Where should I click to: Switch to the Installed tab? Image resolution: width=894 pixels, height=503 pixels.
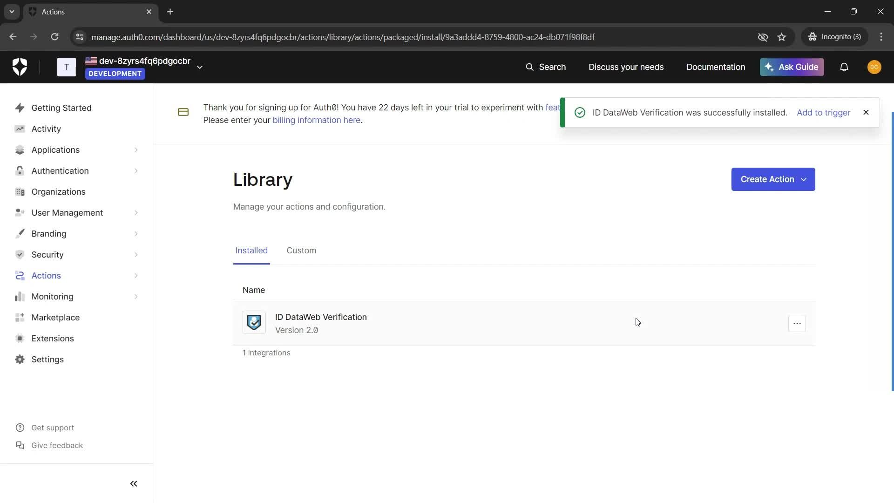[251, 251]
